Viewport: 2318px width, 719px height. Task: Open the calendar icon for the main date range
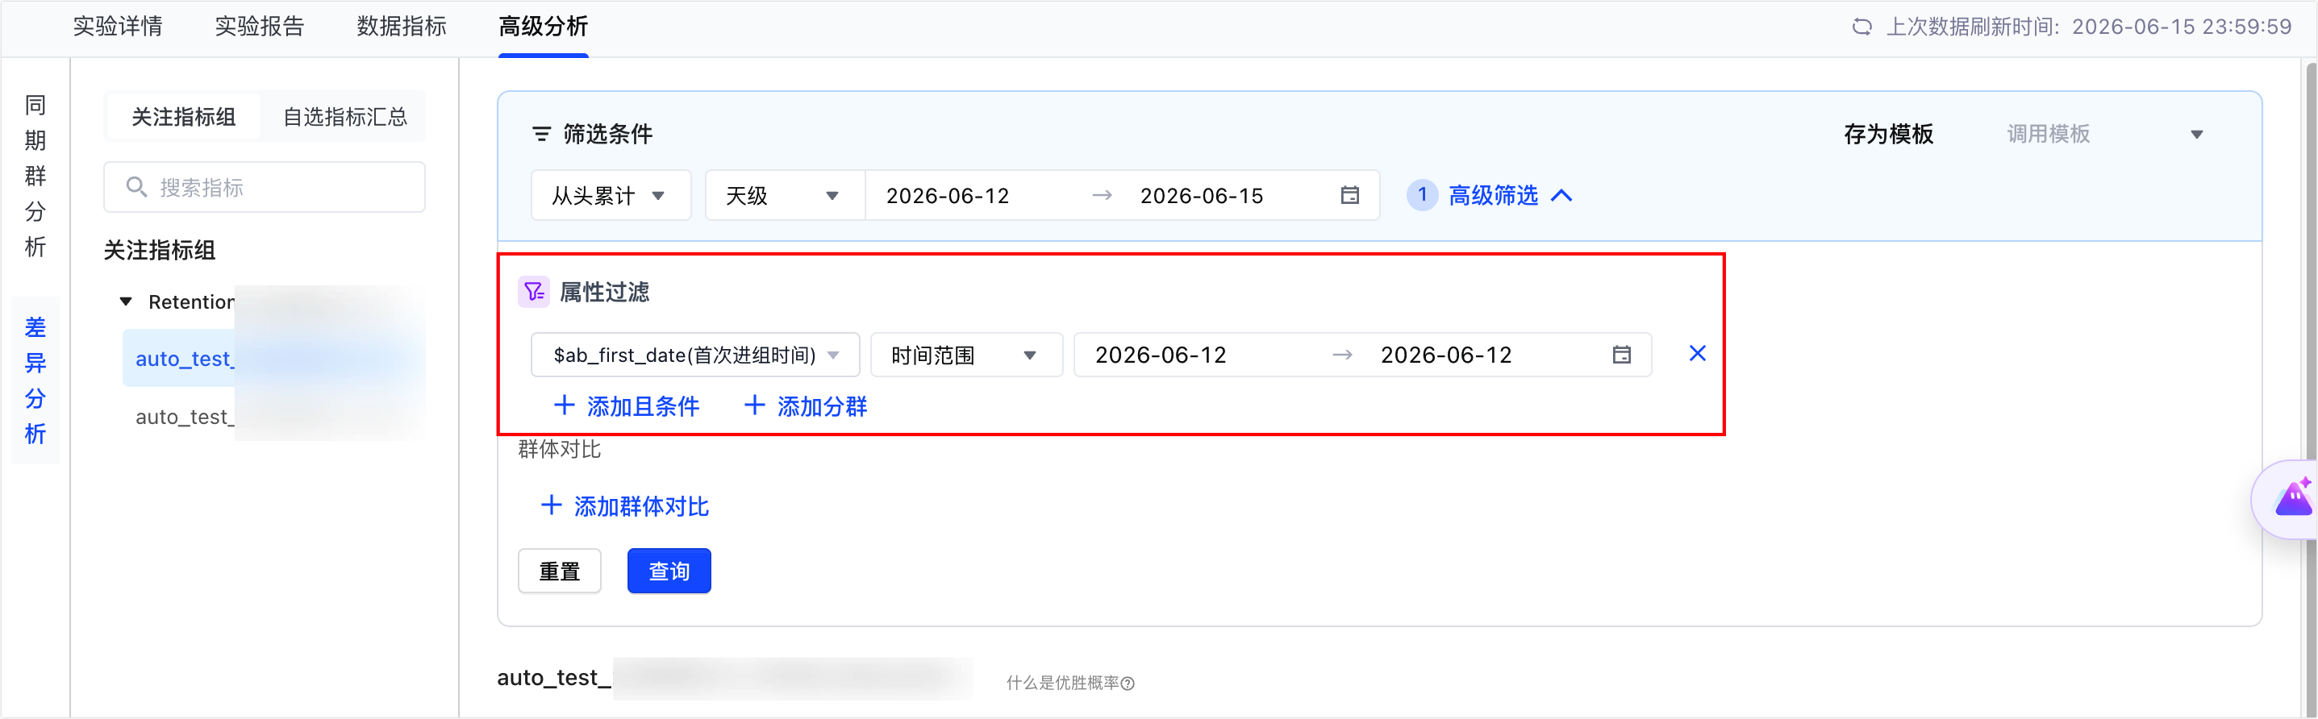pyautogui.click(x=1350, y=195)
